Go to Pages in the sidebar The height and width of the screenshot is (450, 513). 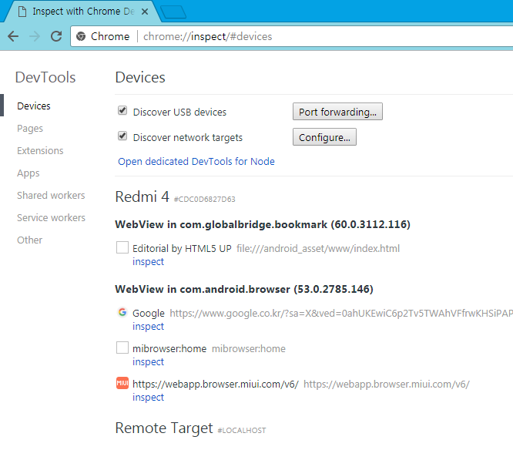coord(30,128)
